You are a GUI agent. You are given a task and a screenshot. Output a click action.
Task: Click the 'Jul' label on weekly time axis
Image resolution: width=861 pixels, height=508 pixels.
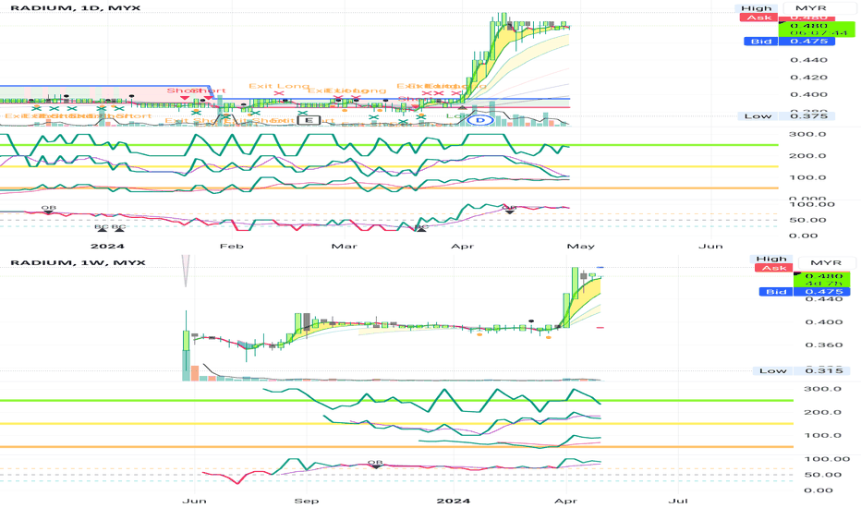pos(678,501)
